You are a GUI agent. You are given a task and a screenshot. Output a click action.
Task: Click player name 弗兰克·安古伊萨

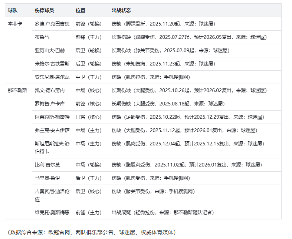tap(52, 130)
